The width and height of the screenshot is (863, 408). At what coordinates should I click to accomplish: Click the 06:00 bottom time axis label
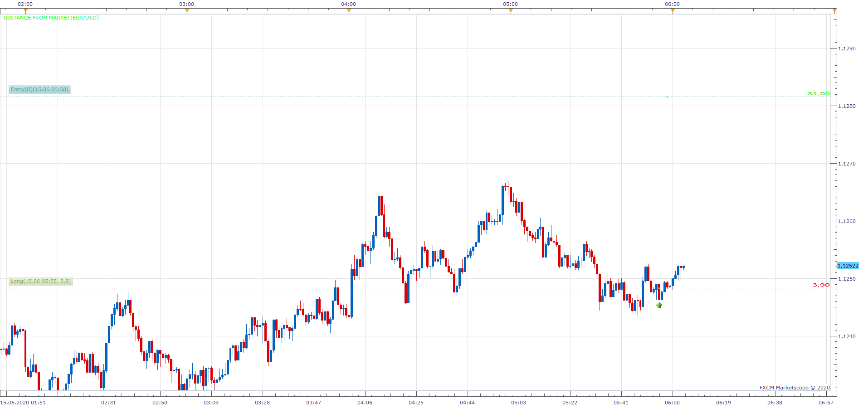coord(672,403)
